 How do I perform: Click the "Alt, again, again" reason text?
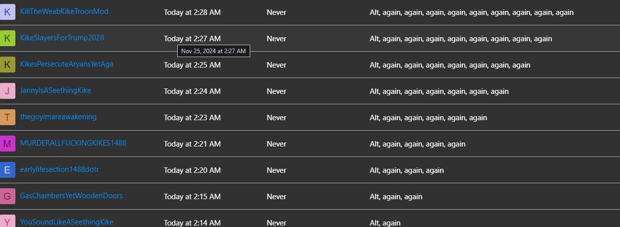[396, 197]
